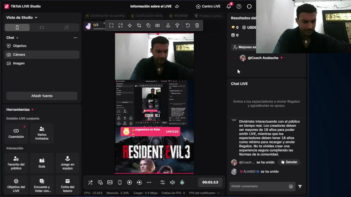Click the film clip highlight icon
The height and width of the screenshot is (197, 351).
[110, 182]
